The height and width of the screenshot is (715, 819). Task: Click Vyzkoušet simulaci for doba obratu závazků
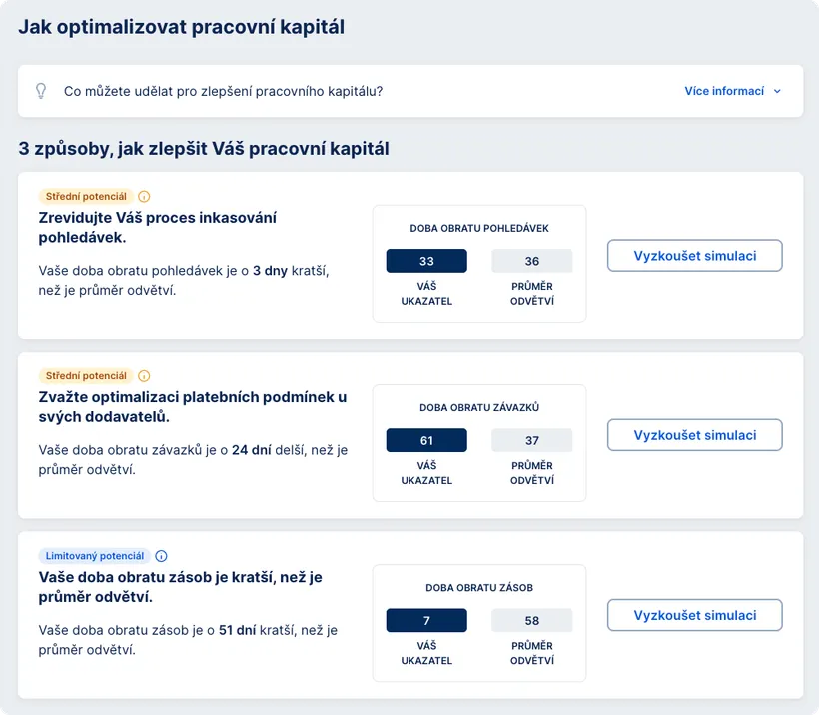pyautogui.click(x=694, y=435)
